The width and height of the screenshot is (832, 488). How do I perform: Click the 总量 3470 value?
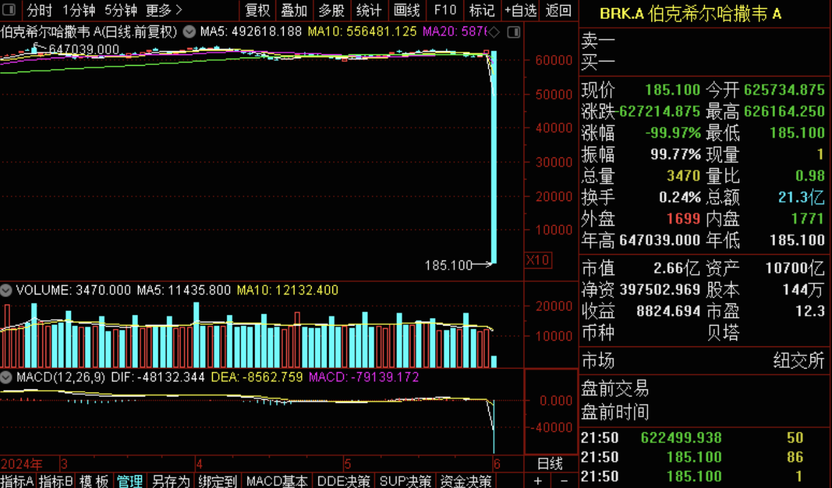point(684,176)
